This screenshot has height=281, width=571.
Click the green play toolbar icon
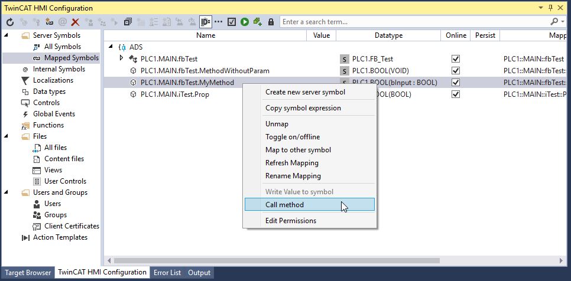[245, 22]
